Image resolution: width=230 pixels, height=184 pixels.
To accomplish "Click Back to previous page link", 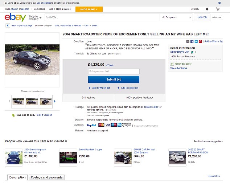I will tap(22, 25).
